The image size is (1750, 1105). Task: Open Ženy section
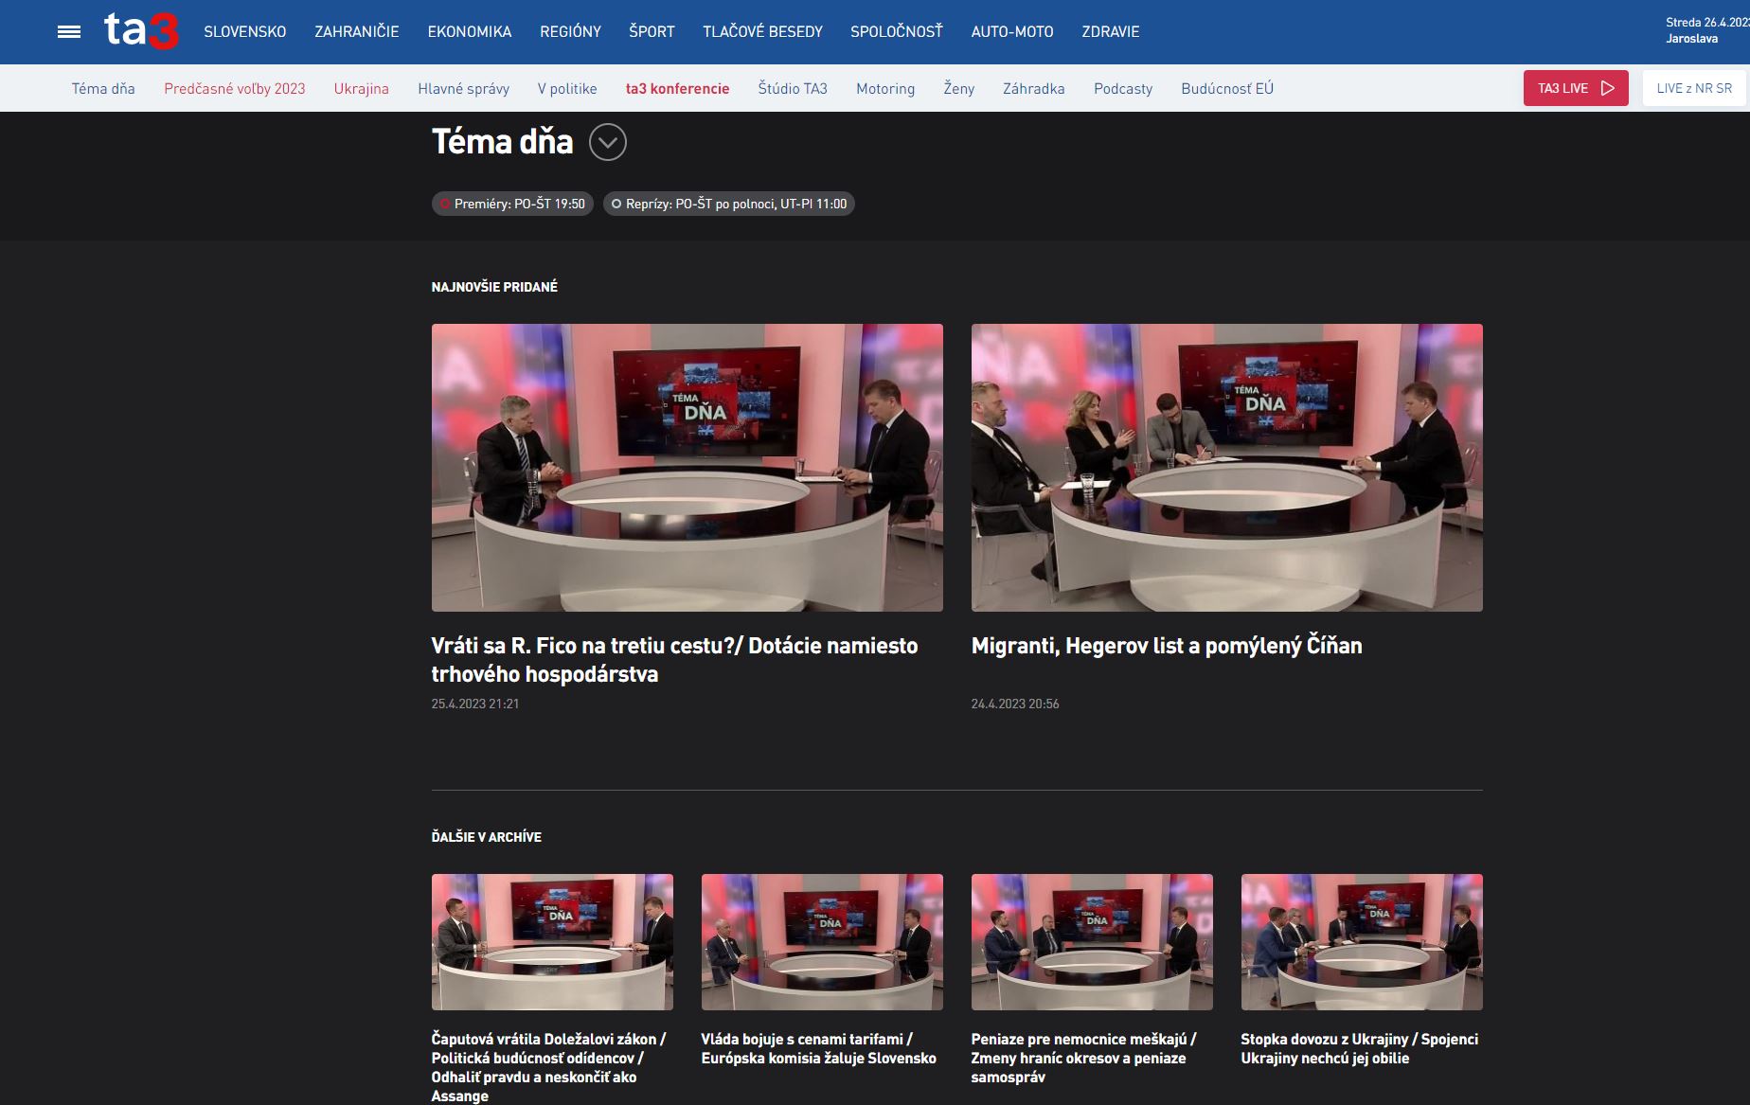pyautogui.click(x=959, y=88)
